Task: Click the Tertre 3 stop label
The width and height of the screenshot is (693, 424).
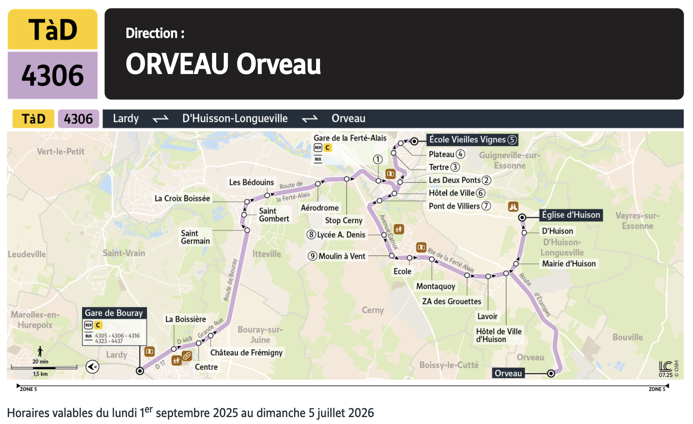Action: [x=444, y=167]
